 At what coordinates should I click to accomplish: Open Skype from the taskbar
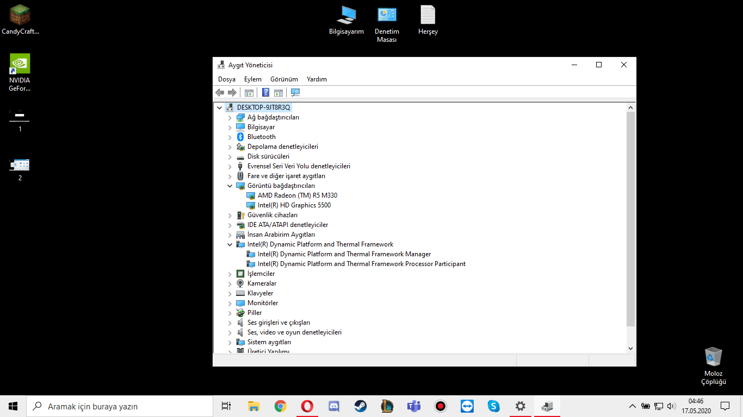(x=494, y=406)
